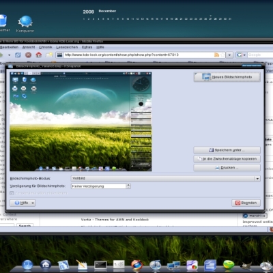Click Firefox red stop loading icon
The image size is (273, 273).
(x=28, y=55)
